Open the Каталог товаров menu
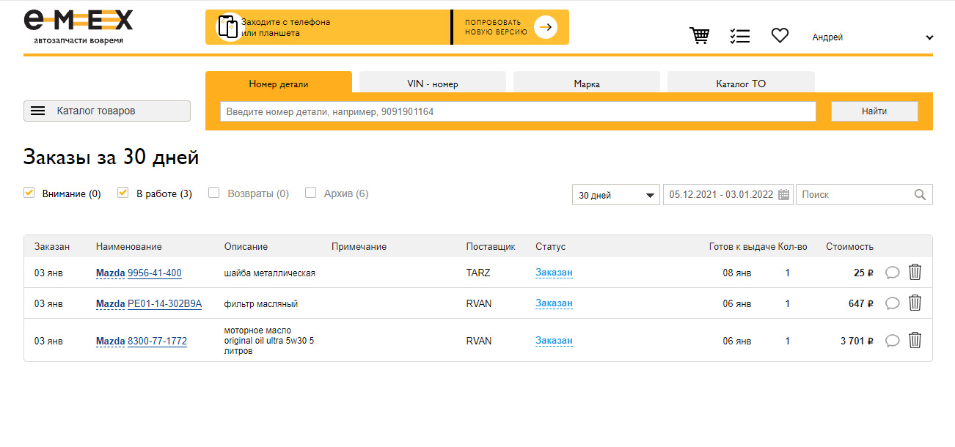 click(107, 111)
